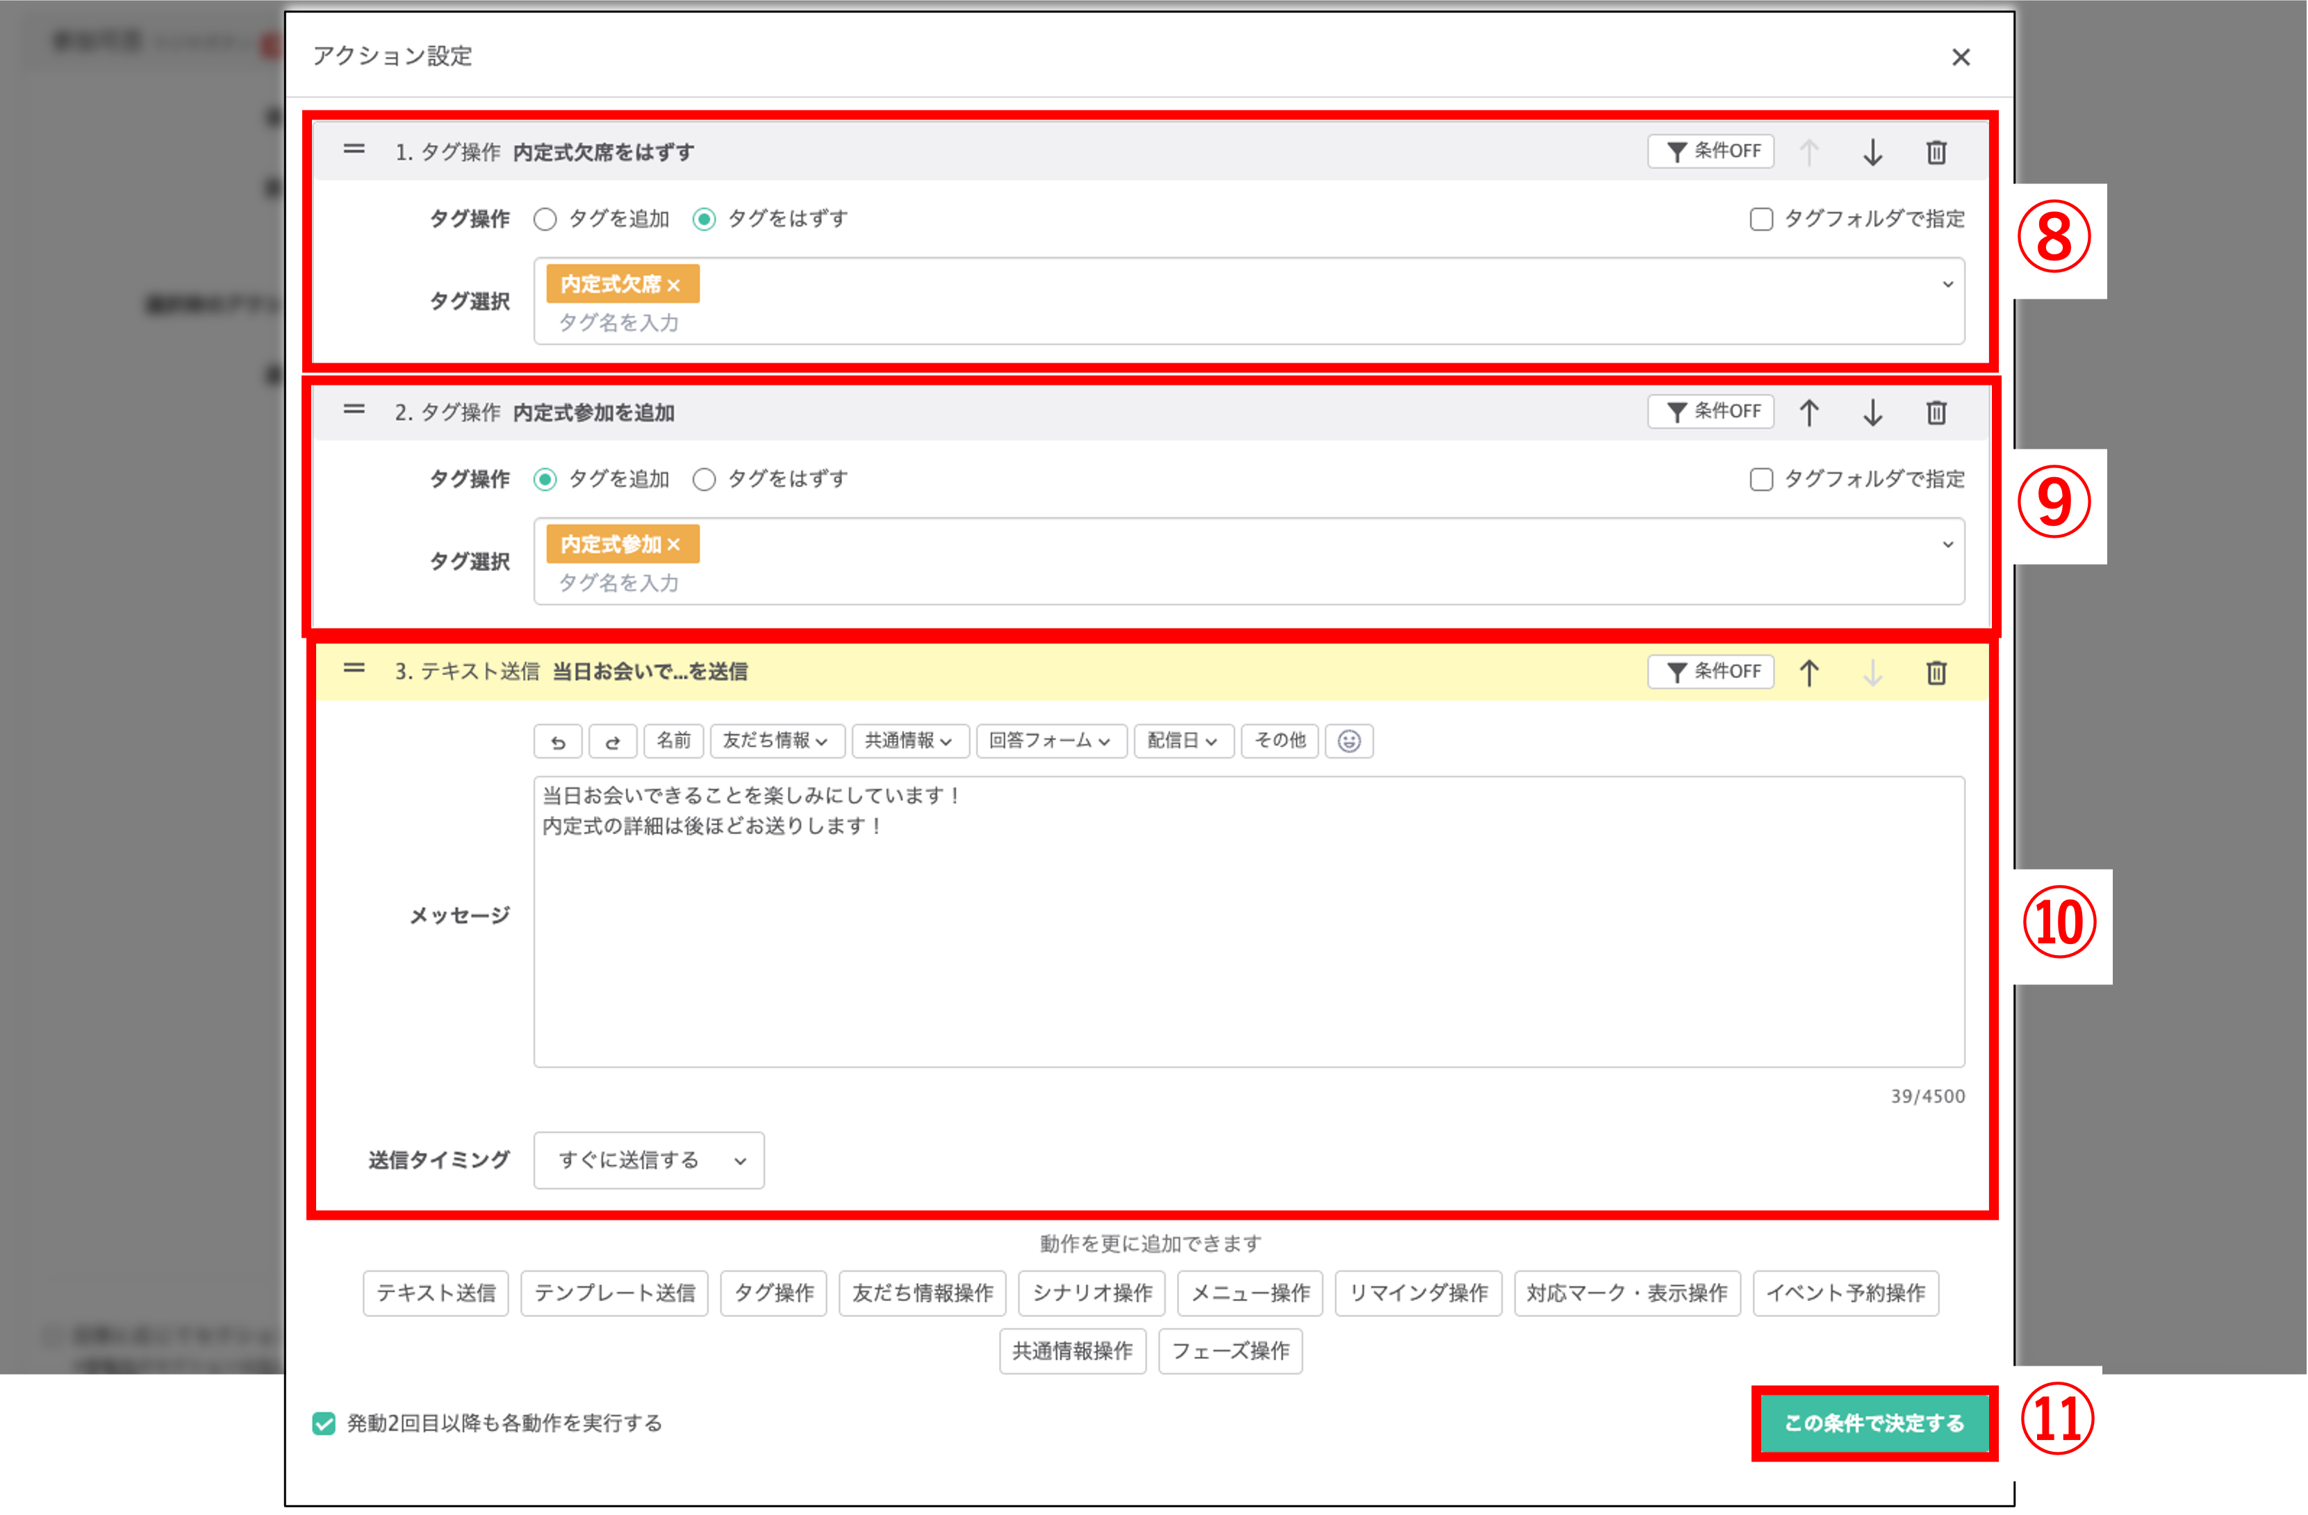Move action 2 up with arrow
The height and width of the screenshot is (1515, 2308).
pos(1808,413)
